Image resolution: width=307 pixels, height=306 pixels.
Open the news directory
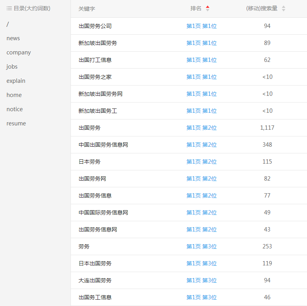coord(13,38)
